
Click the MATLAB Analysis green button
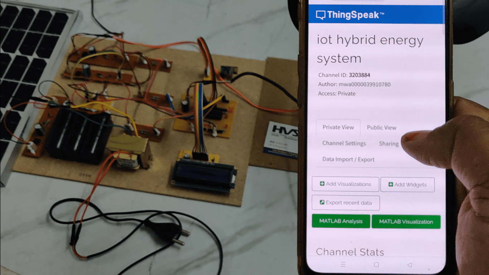pos(341,221)
